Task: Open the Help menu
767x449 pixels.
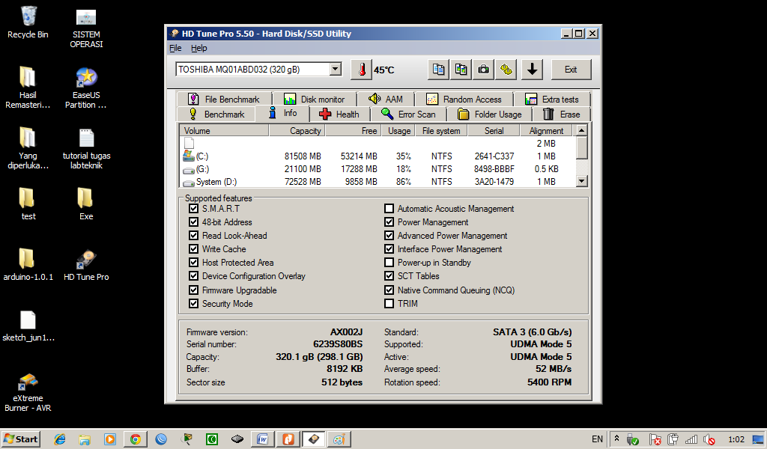Action: coord(198,48)
